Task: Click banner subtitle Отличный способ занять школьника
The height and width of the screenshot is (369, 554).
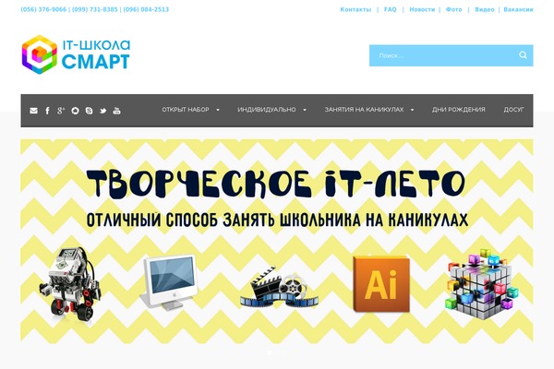Action: [277, 220]
